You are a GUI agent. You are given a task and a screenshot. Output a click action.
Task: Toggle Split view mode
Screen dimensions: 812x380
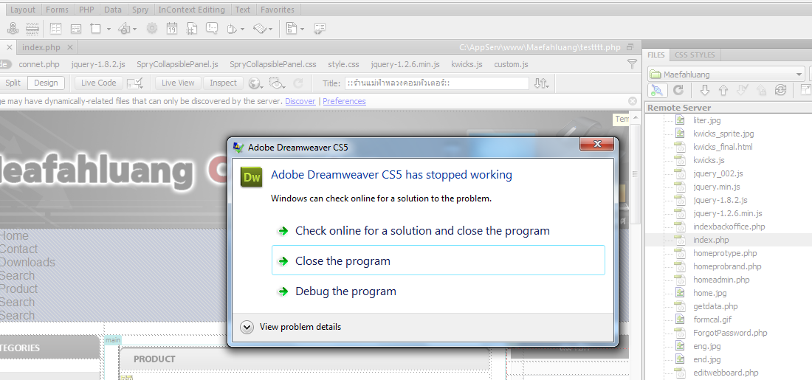pos(13,83)
